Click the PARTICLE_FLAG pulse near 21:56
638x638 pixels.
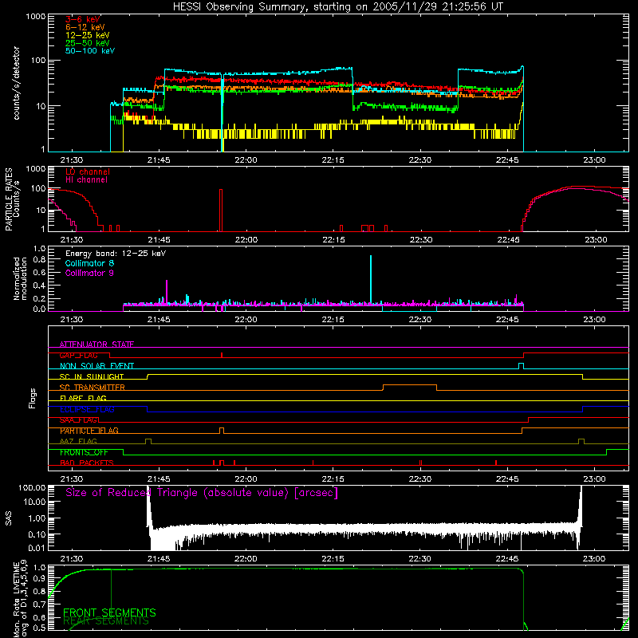(222, 431)
